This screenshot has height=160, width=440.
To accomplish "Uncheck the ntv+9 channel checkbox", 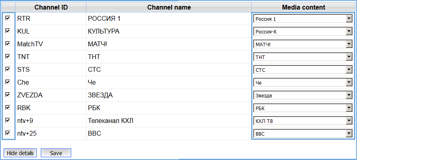I will [8, 120].
